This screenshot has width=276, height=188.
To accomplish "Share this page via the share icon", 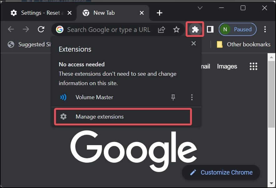I will [x=161, y=29].
